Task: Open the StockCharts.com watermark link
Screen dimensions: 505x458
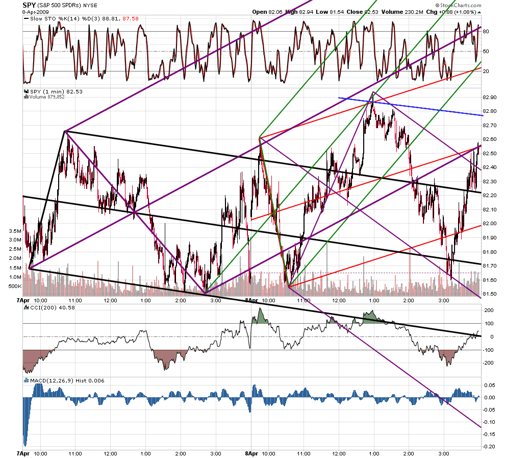Action: point(458,5)
